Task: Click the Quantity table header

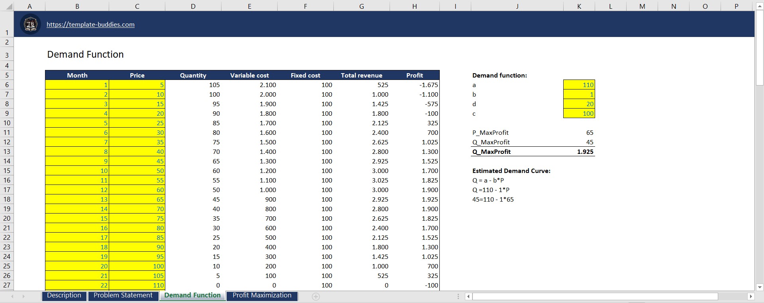Action: click(x=193, y=75)
